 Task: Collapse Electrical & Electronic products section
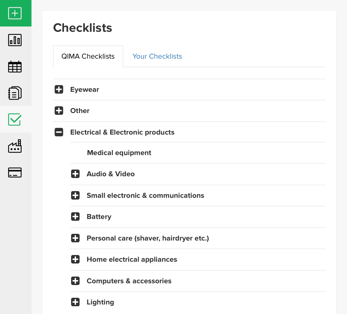click(59, 132)
